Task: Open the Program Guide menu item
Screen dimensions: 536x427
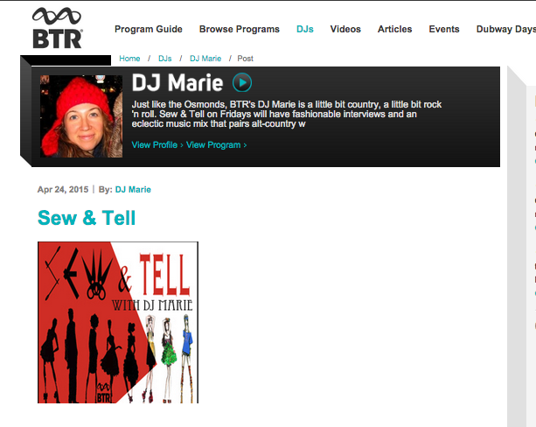Action: click(149, 29)
